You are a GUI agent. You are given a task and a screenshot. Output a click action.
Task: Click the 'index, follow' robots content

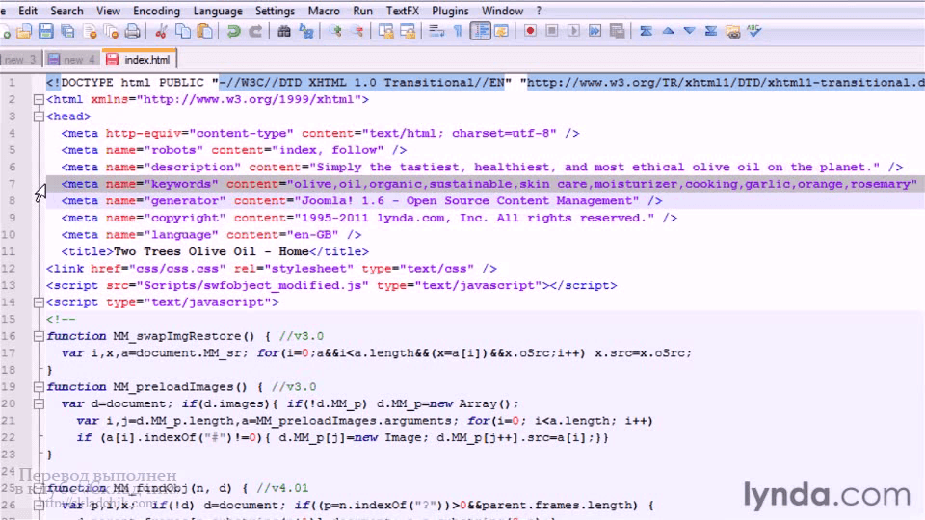pyautogui.click(x=328, y=150)
